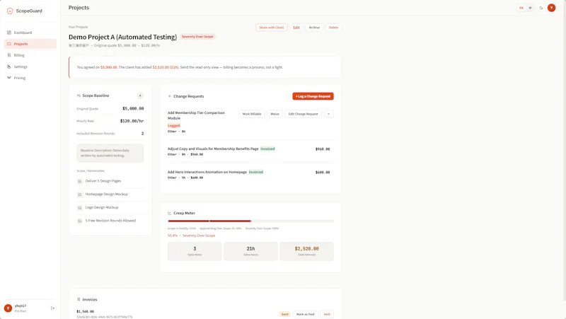566x319 pixels.
Task: Click the Billing receipt icon
Action: pos(9,55)
